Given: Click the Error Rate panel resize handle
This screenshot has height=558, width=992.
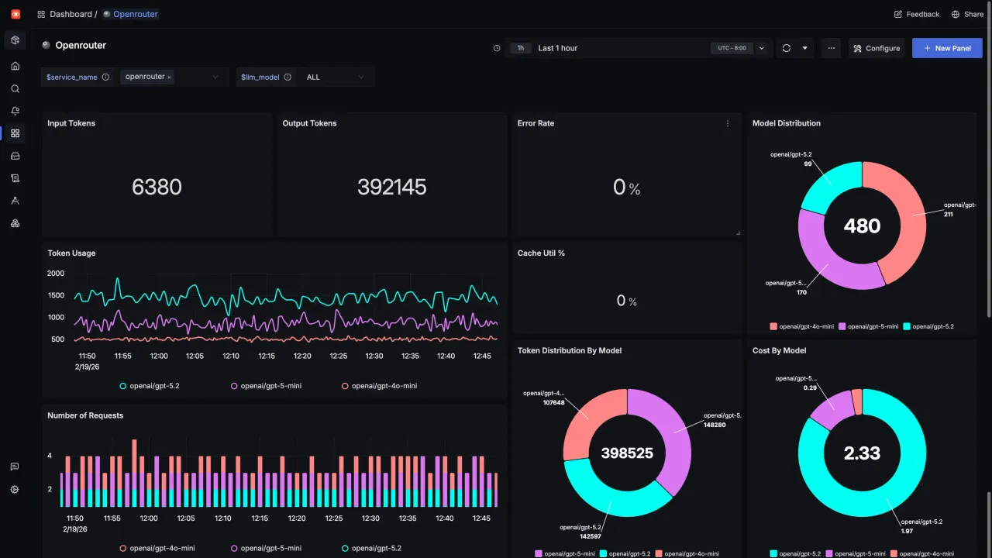Looking at the screenshot, I should (738, 232).
